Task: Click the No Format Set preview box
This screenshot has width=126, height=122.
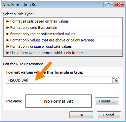Action: click(59, 101)
